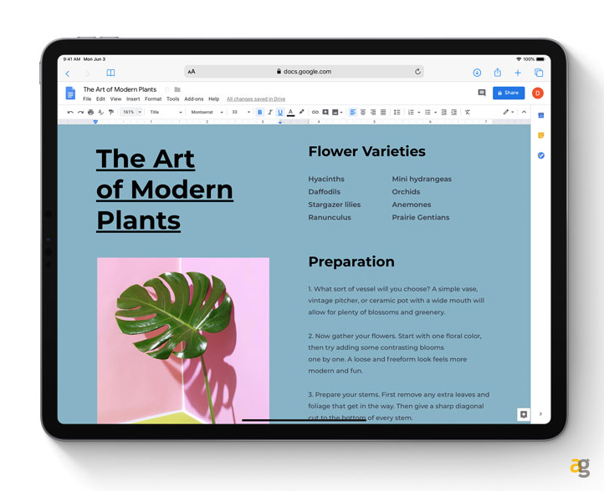The image size is (604, 491).
Task: Open font dropdown Montserrat
Action: [207, 112]
